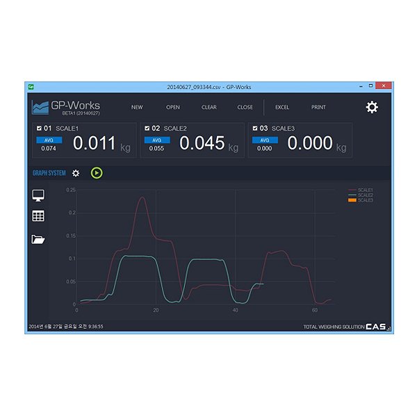This screenshot has height=417, width=417.
Task: Export data with EXCEL button
Action: (x=282, y=108)
